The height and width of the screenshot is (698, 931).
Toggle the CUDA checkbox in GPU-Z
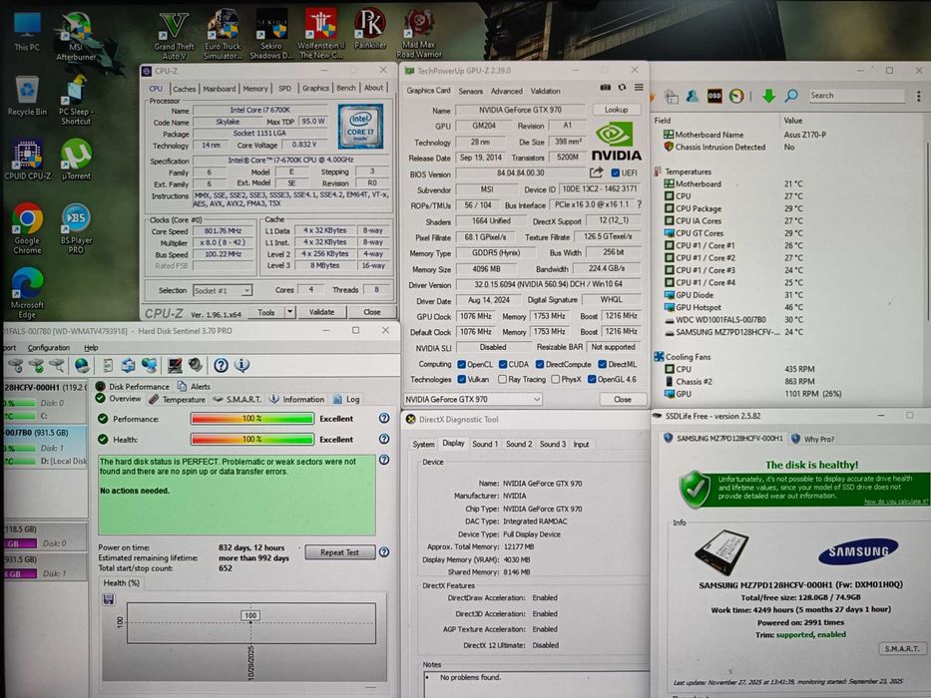[503, 364]
